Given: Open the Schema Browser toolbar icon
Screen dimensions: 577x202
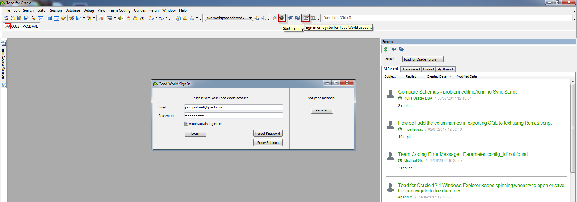Looking at the screenshot, I should (x=13, y=18).
